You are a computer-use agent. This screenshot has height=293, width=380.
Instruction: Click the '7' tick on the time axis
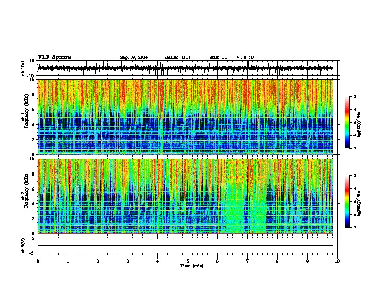pyautogui.click(x=248, y=261)
